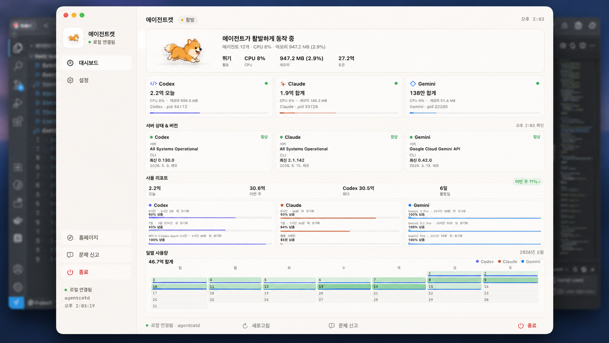Click 'Claude · pid 33729' text
Image resolution: width=609 pixels, height=343 pixels.
point(299,107)
